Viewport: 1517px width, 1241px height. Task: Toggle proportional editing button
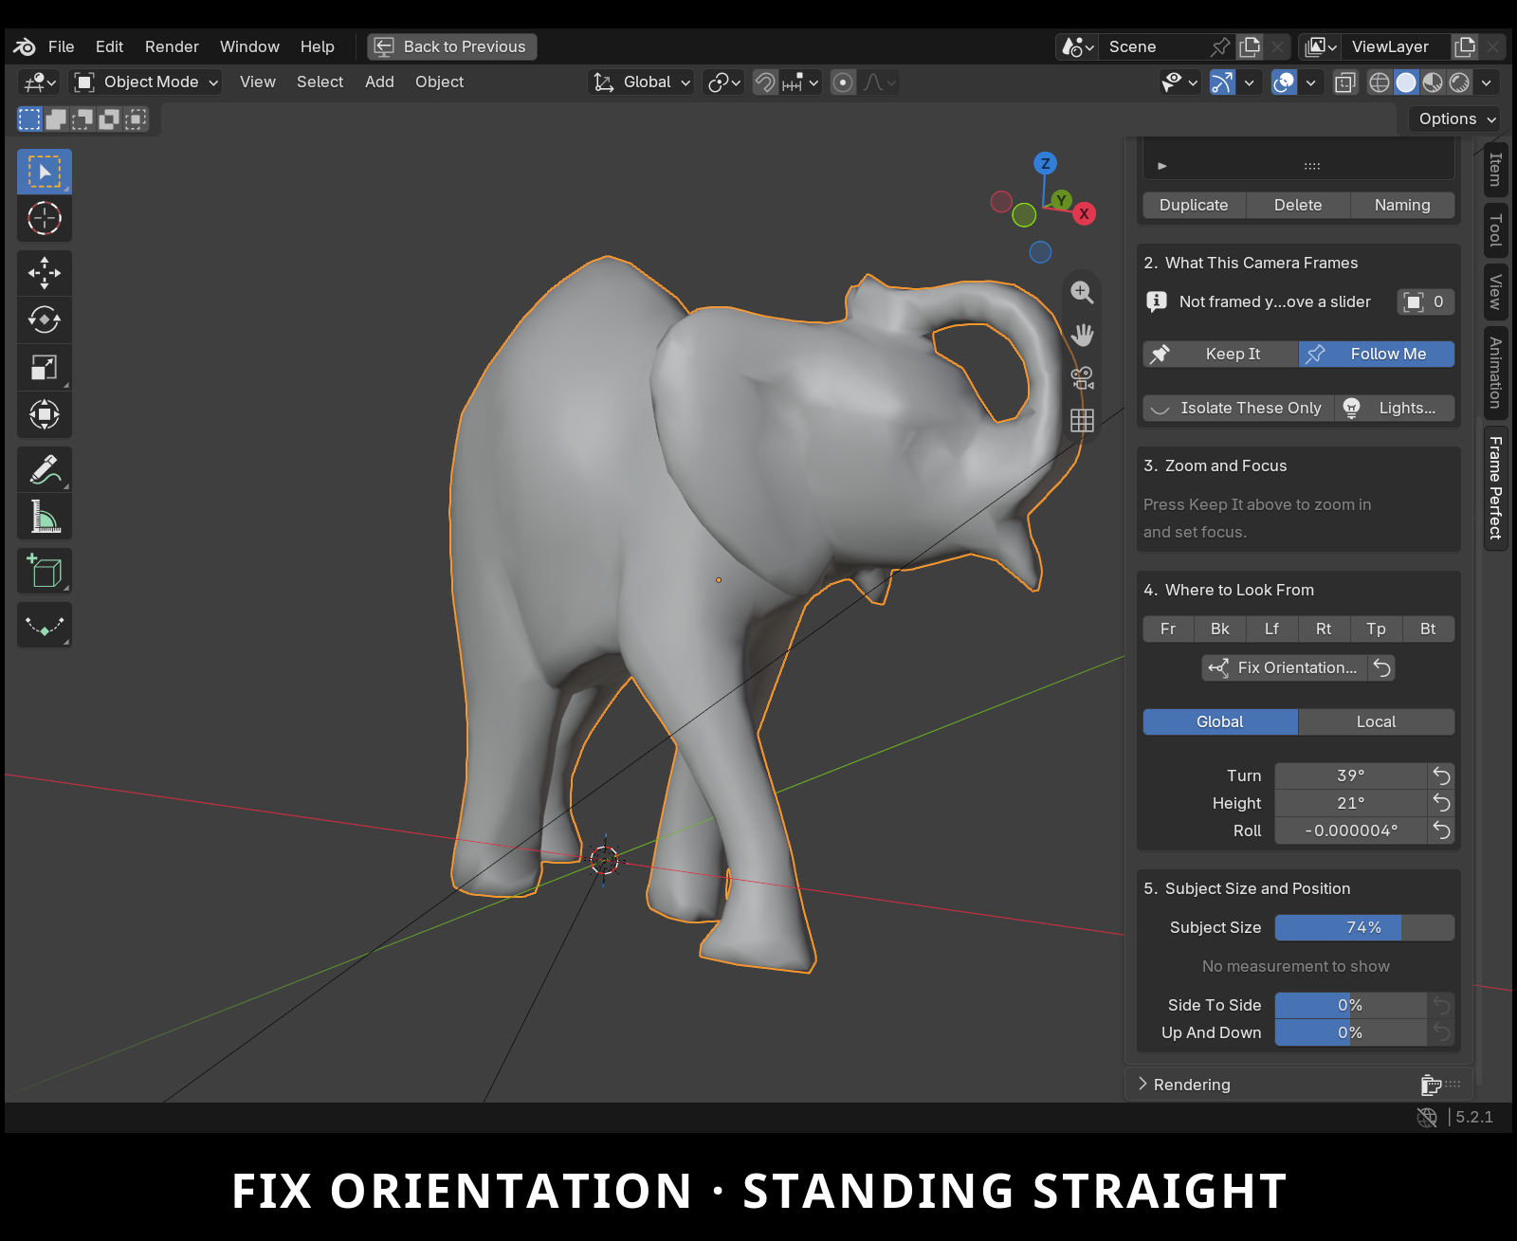[843, 82]
